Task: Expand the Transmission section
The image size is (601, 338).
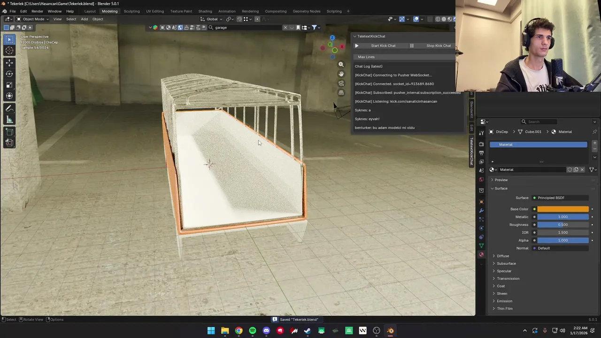Action: point(508,278)
